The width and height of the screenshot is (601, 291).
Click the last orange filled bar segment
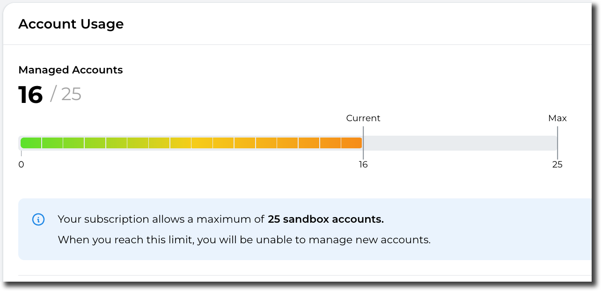tap(352, 143)
